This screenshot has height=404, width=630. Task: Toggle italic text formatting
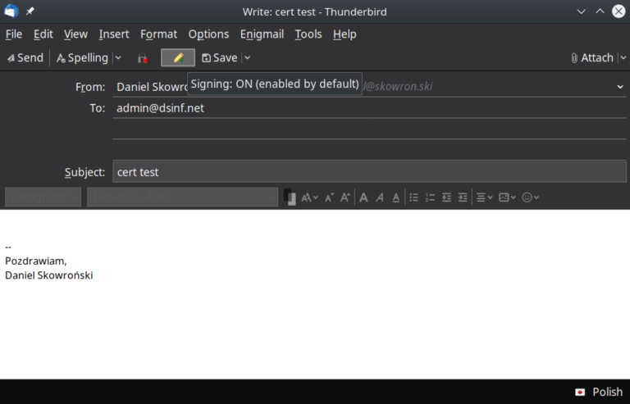pyautogui.click(x=380, y=197)
